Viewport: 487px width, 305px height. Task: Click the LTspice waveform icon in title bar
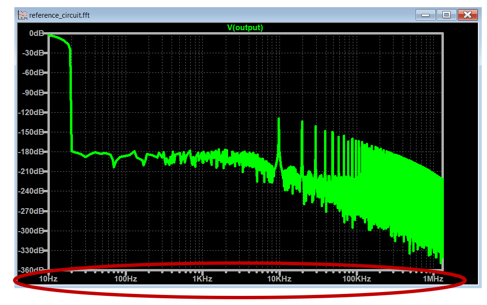[x=23, y=15]
